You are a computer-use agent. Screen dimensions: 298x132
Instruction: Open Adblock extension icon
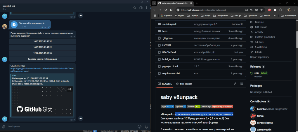[x=269, y=10]
